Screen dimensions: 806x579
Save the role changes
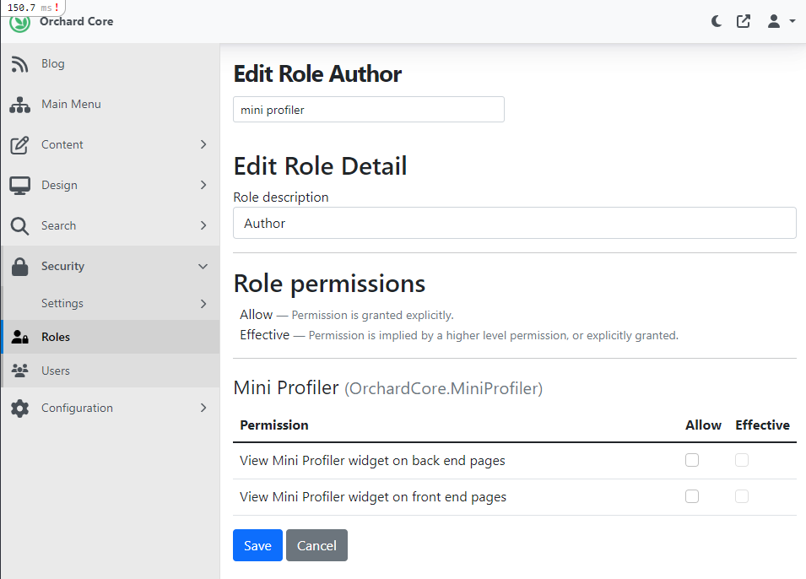[257, 545]
